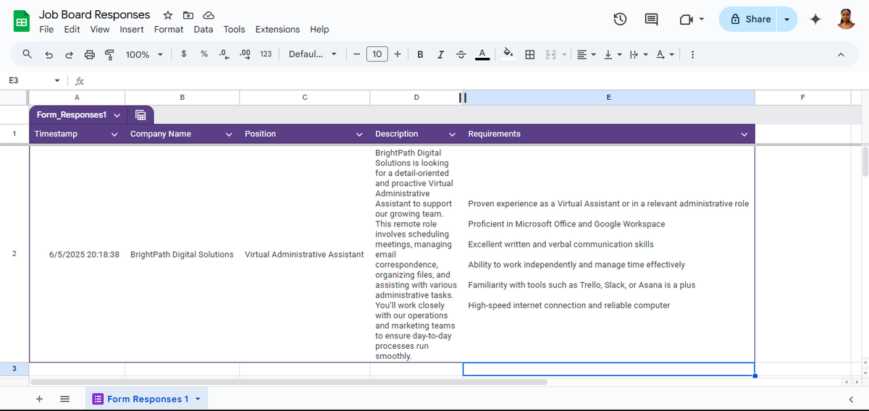This screenshot has height=411, width=869.
Task: Open the Tools menu
Action: pyautogui.click(x=234, y=30)
